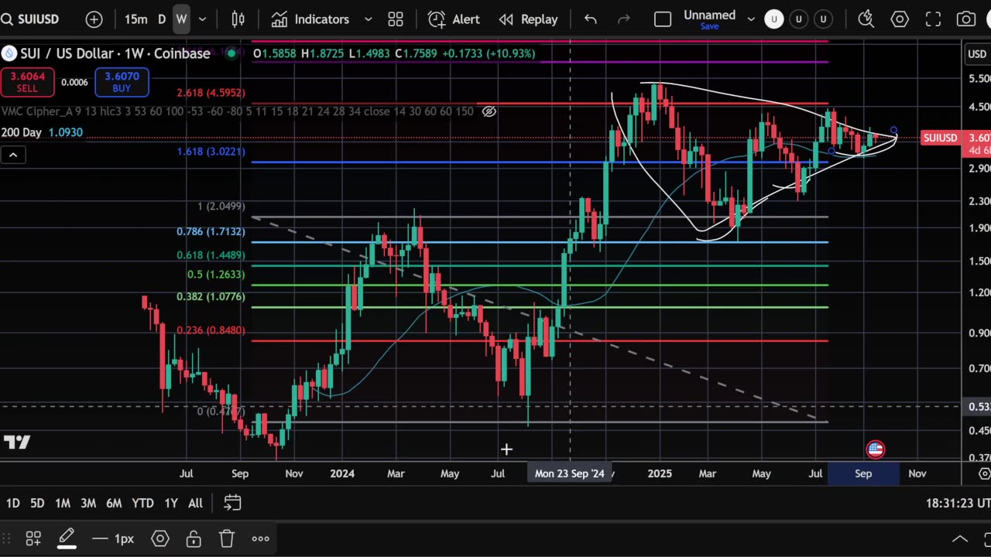Click the 18:31:23 UTC timezone clock
This screenshot has width=991, height=557.
[x=958, y=504]
